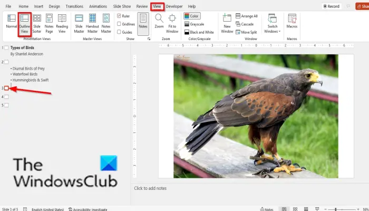Open the Home tab
Viewport: 369px width, 211px height.
[x=23, y=6]
